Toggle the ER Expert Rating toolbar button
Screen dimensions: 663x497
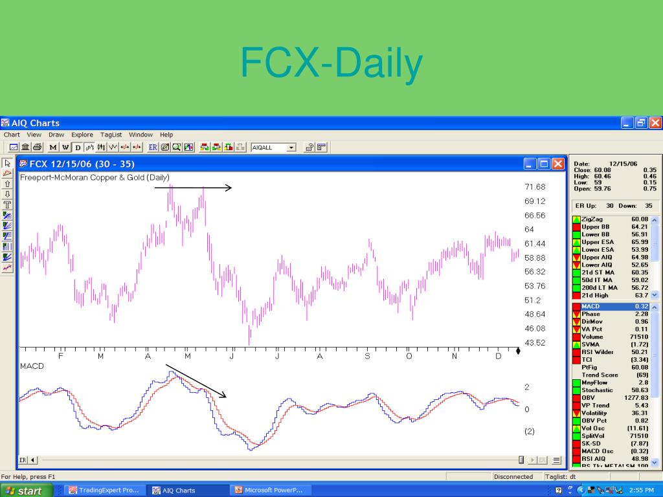tap(153, 147)
